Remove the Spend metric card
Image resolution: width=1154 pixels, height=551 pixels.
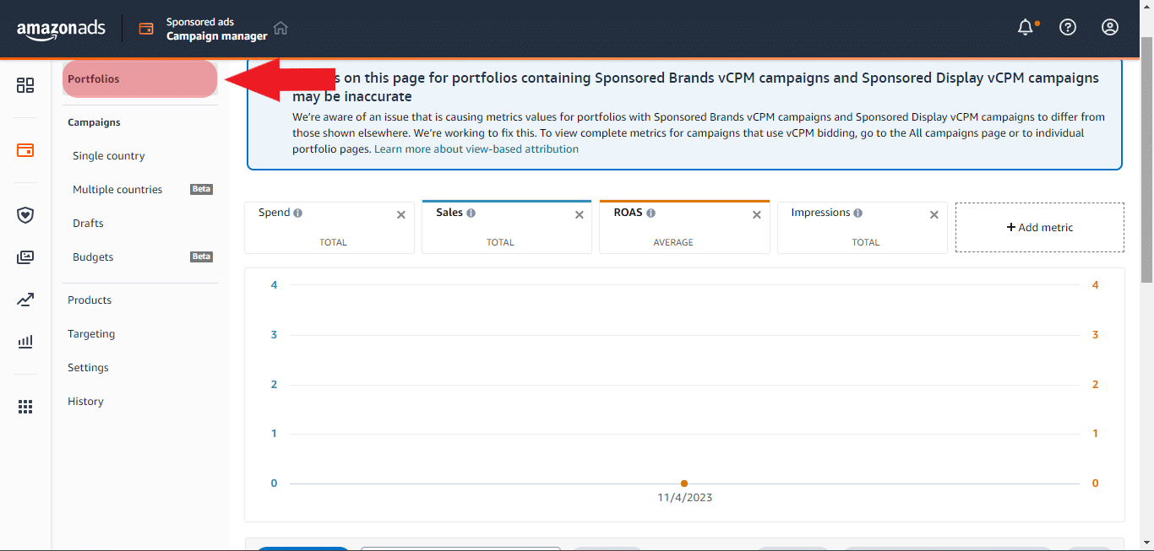tap(401, 215)
